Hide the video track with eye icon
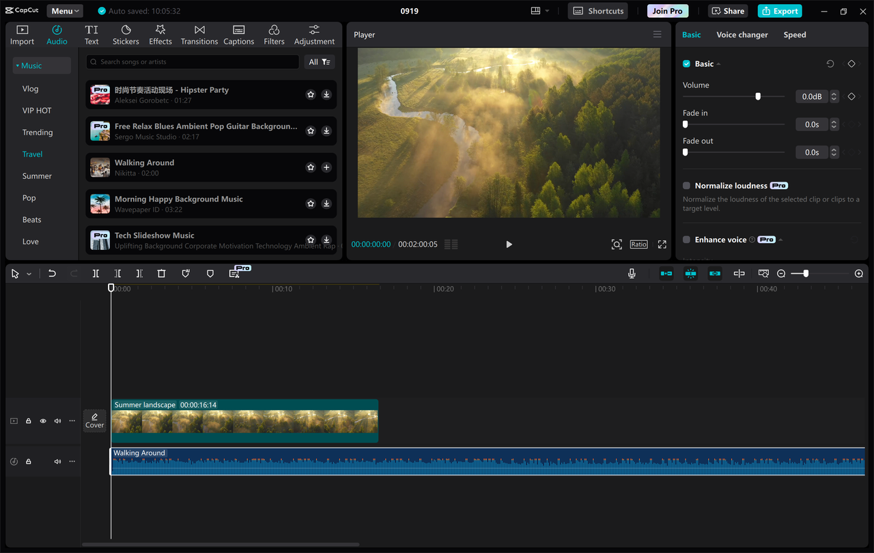Screen dimensions: 874x553 tap(43, 421)
